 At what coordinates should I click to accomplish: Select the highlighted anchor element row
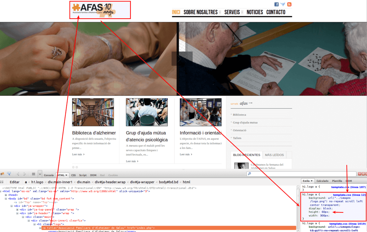click(169, 228)
